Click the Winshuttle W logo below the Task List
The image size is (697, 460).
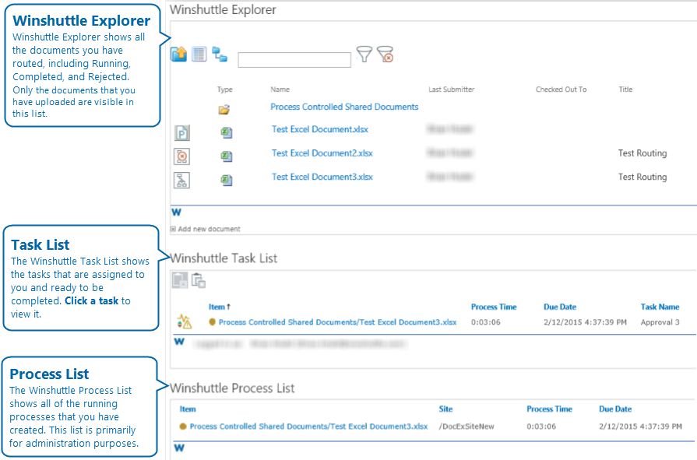coord(179,342)
